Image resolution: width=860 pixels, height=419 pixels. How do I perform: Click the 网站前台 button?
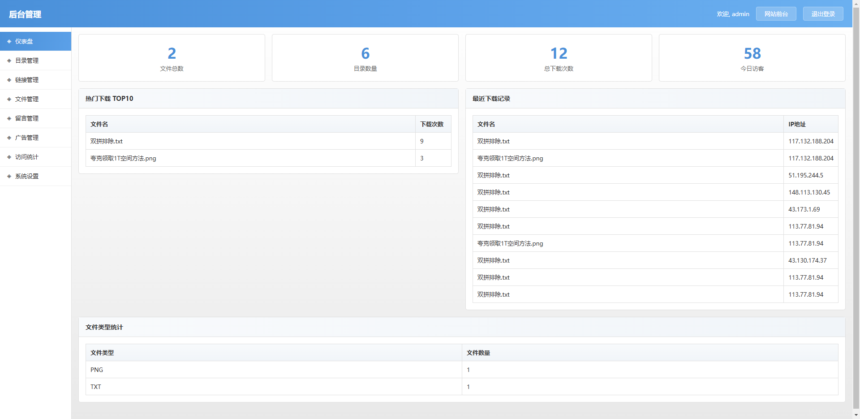tap(776, 14)
